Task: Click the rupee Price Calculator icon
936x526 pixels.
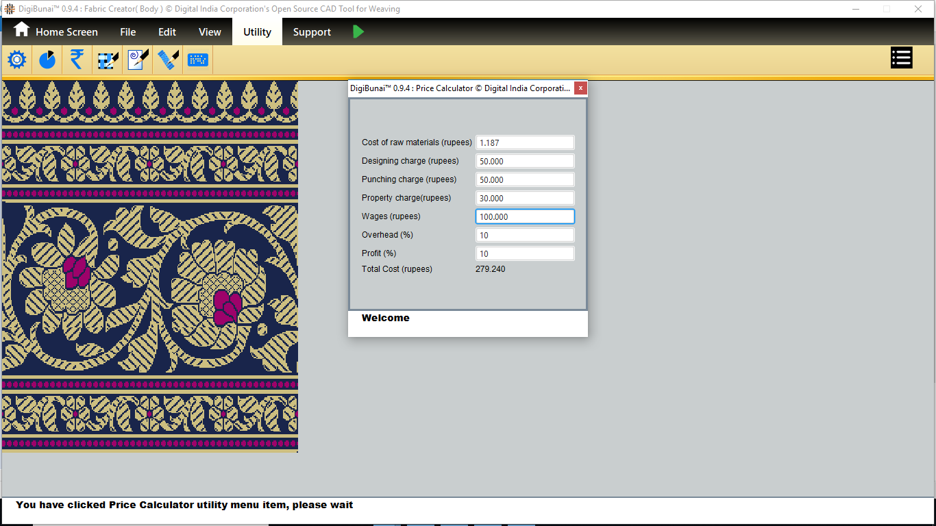Action: [77, 60]
